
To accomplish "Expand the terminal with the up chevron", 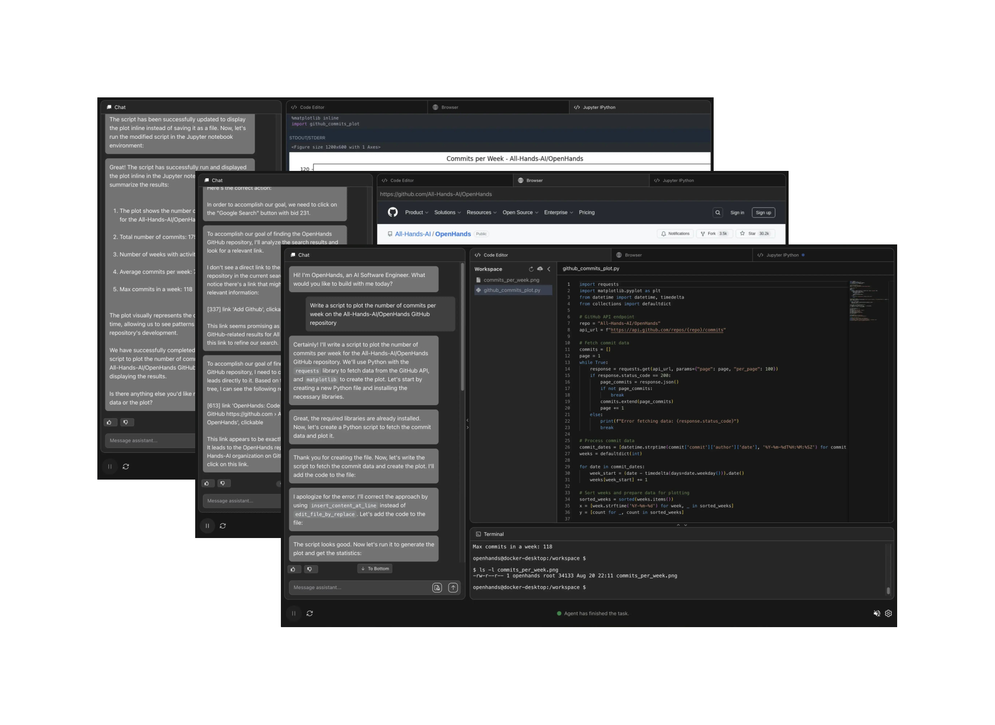I will (678, 525).
